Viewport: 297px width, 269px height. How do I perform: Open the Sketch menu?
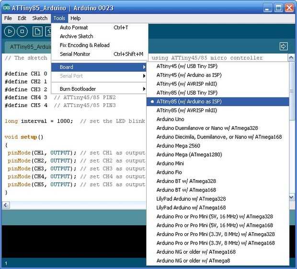coord(40,18)
